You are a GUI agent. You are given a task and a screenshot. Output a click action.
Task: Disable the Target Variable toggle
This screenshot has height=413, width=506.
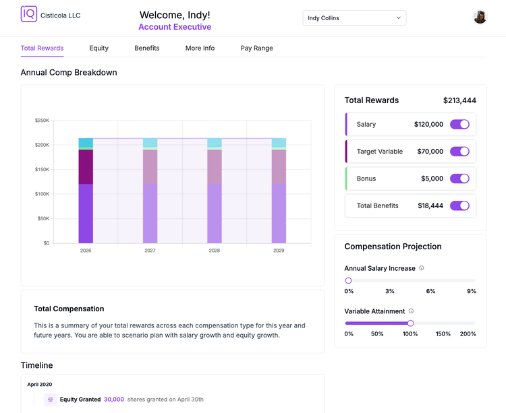point(459,152)
